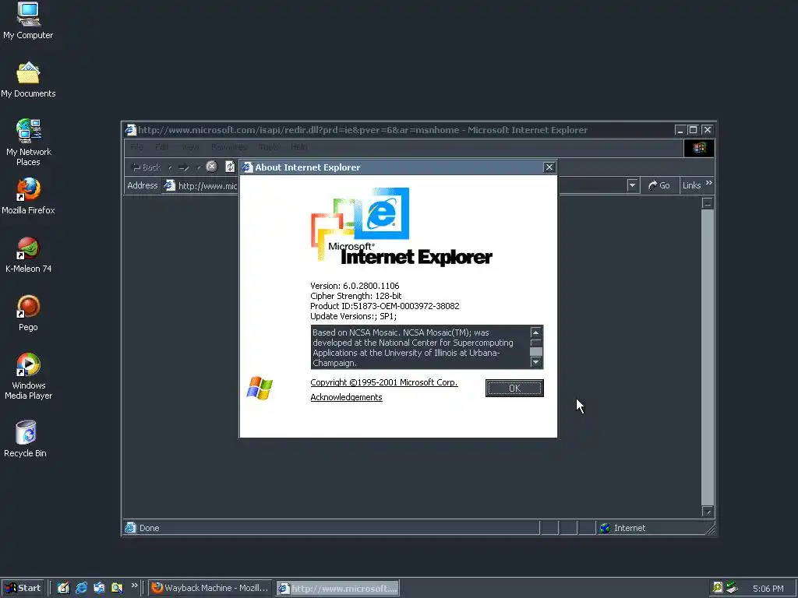Click the up arrow of the NCSA text scrollbar

(x=535, y=332)
